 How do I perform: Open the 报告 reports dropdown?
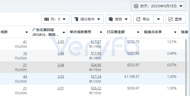[118, 19]
